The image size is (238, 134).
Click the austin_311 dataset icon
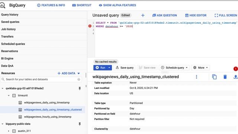pyautogui.click(x=14, y=131)
